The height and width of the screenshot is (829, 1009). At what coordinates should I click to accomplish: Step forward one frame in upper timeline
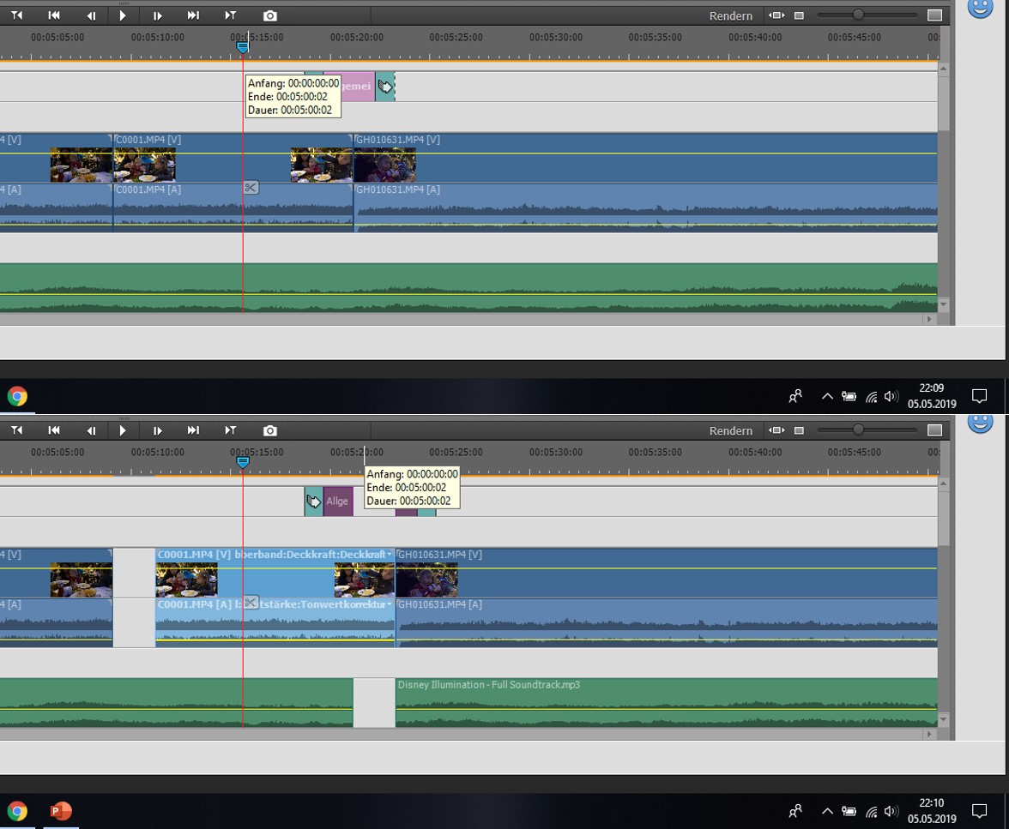157,15
